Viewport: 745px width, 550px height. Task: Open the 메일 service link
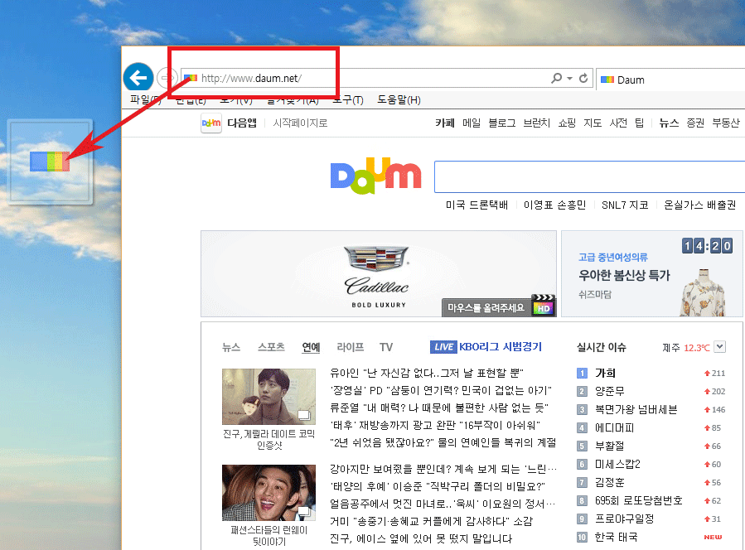(x=472, y=123)
